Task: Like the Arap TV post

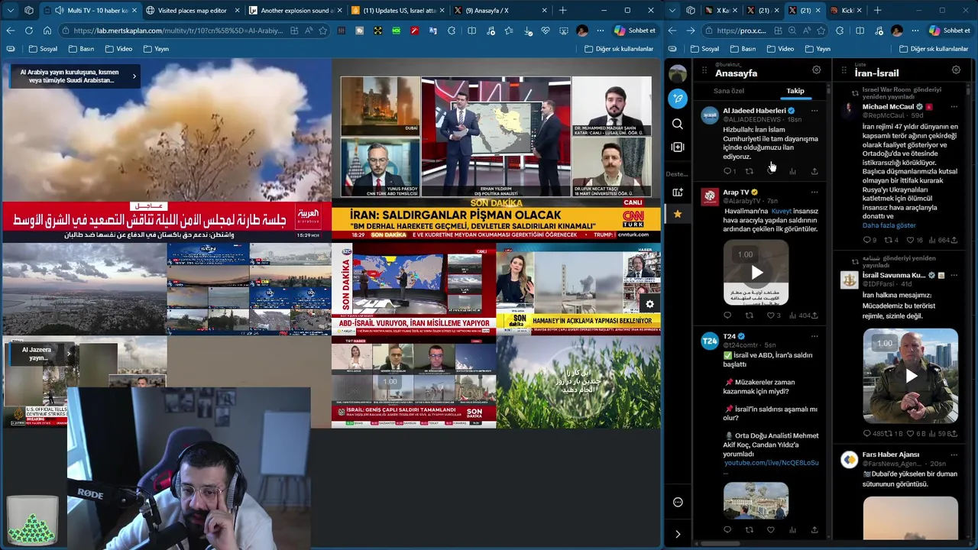Action: click(771, 315)
